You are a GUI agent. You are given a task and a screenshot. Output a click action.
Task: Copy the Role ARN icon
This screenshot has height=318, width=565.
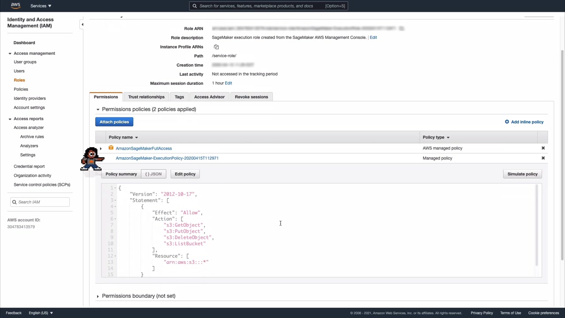401,28
